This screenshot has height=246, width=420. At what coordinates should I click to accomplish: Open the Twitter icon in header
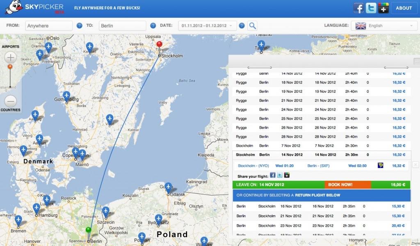[x=371, y=8]
